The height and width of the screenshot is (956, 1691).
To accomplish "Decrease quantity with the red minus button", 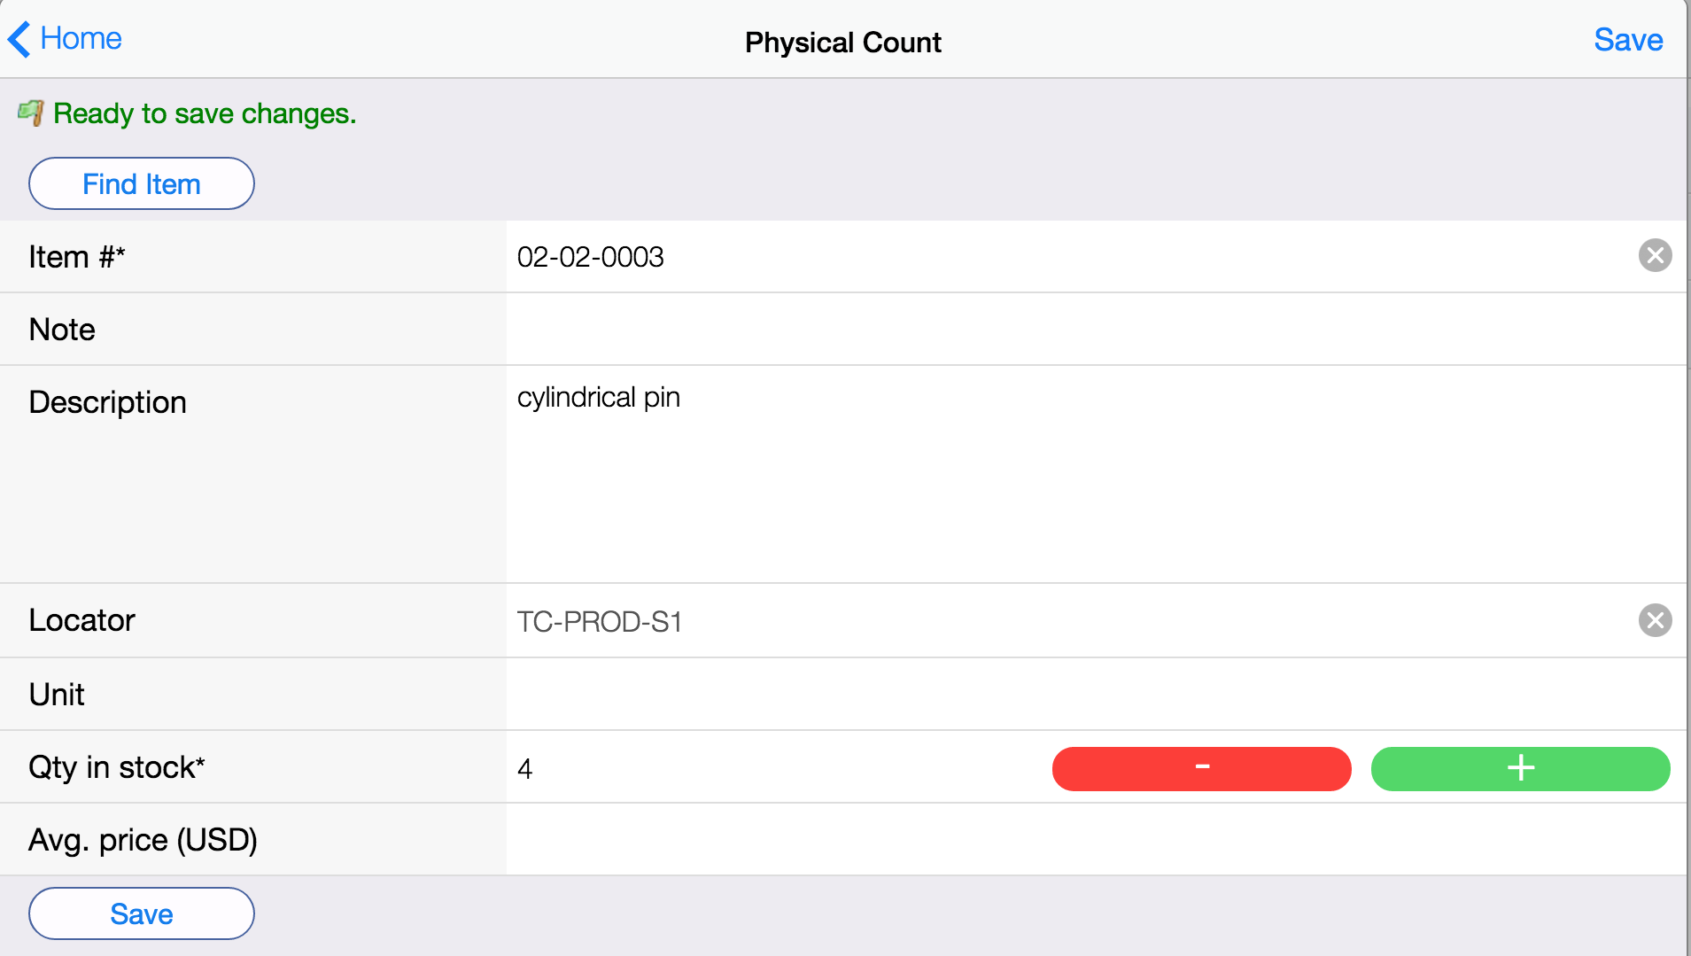I will 1201,768.
